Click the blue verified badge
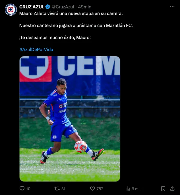This screenshot has width=180, height=195. (x=48, y=7)
